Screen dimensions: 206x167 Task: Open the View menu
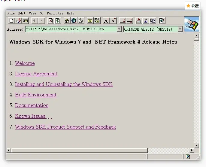click(32, 13)
